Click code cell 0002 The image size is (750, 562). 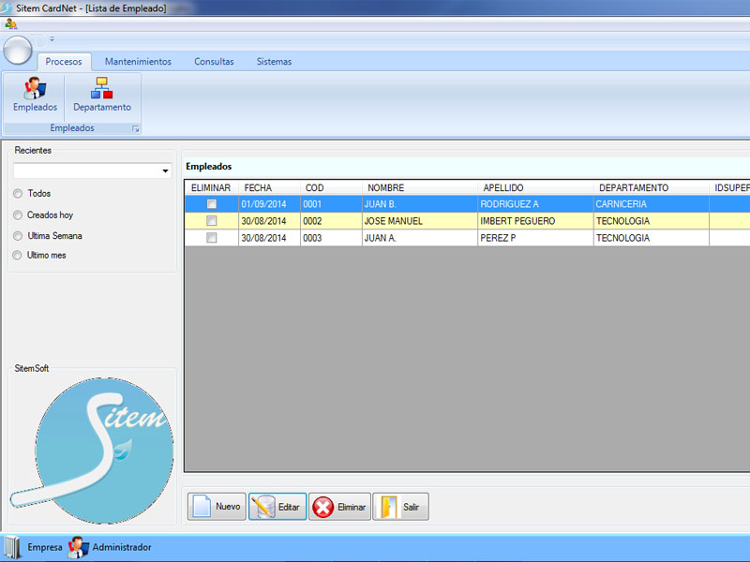331,221
